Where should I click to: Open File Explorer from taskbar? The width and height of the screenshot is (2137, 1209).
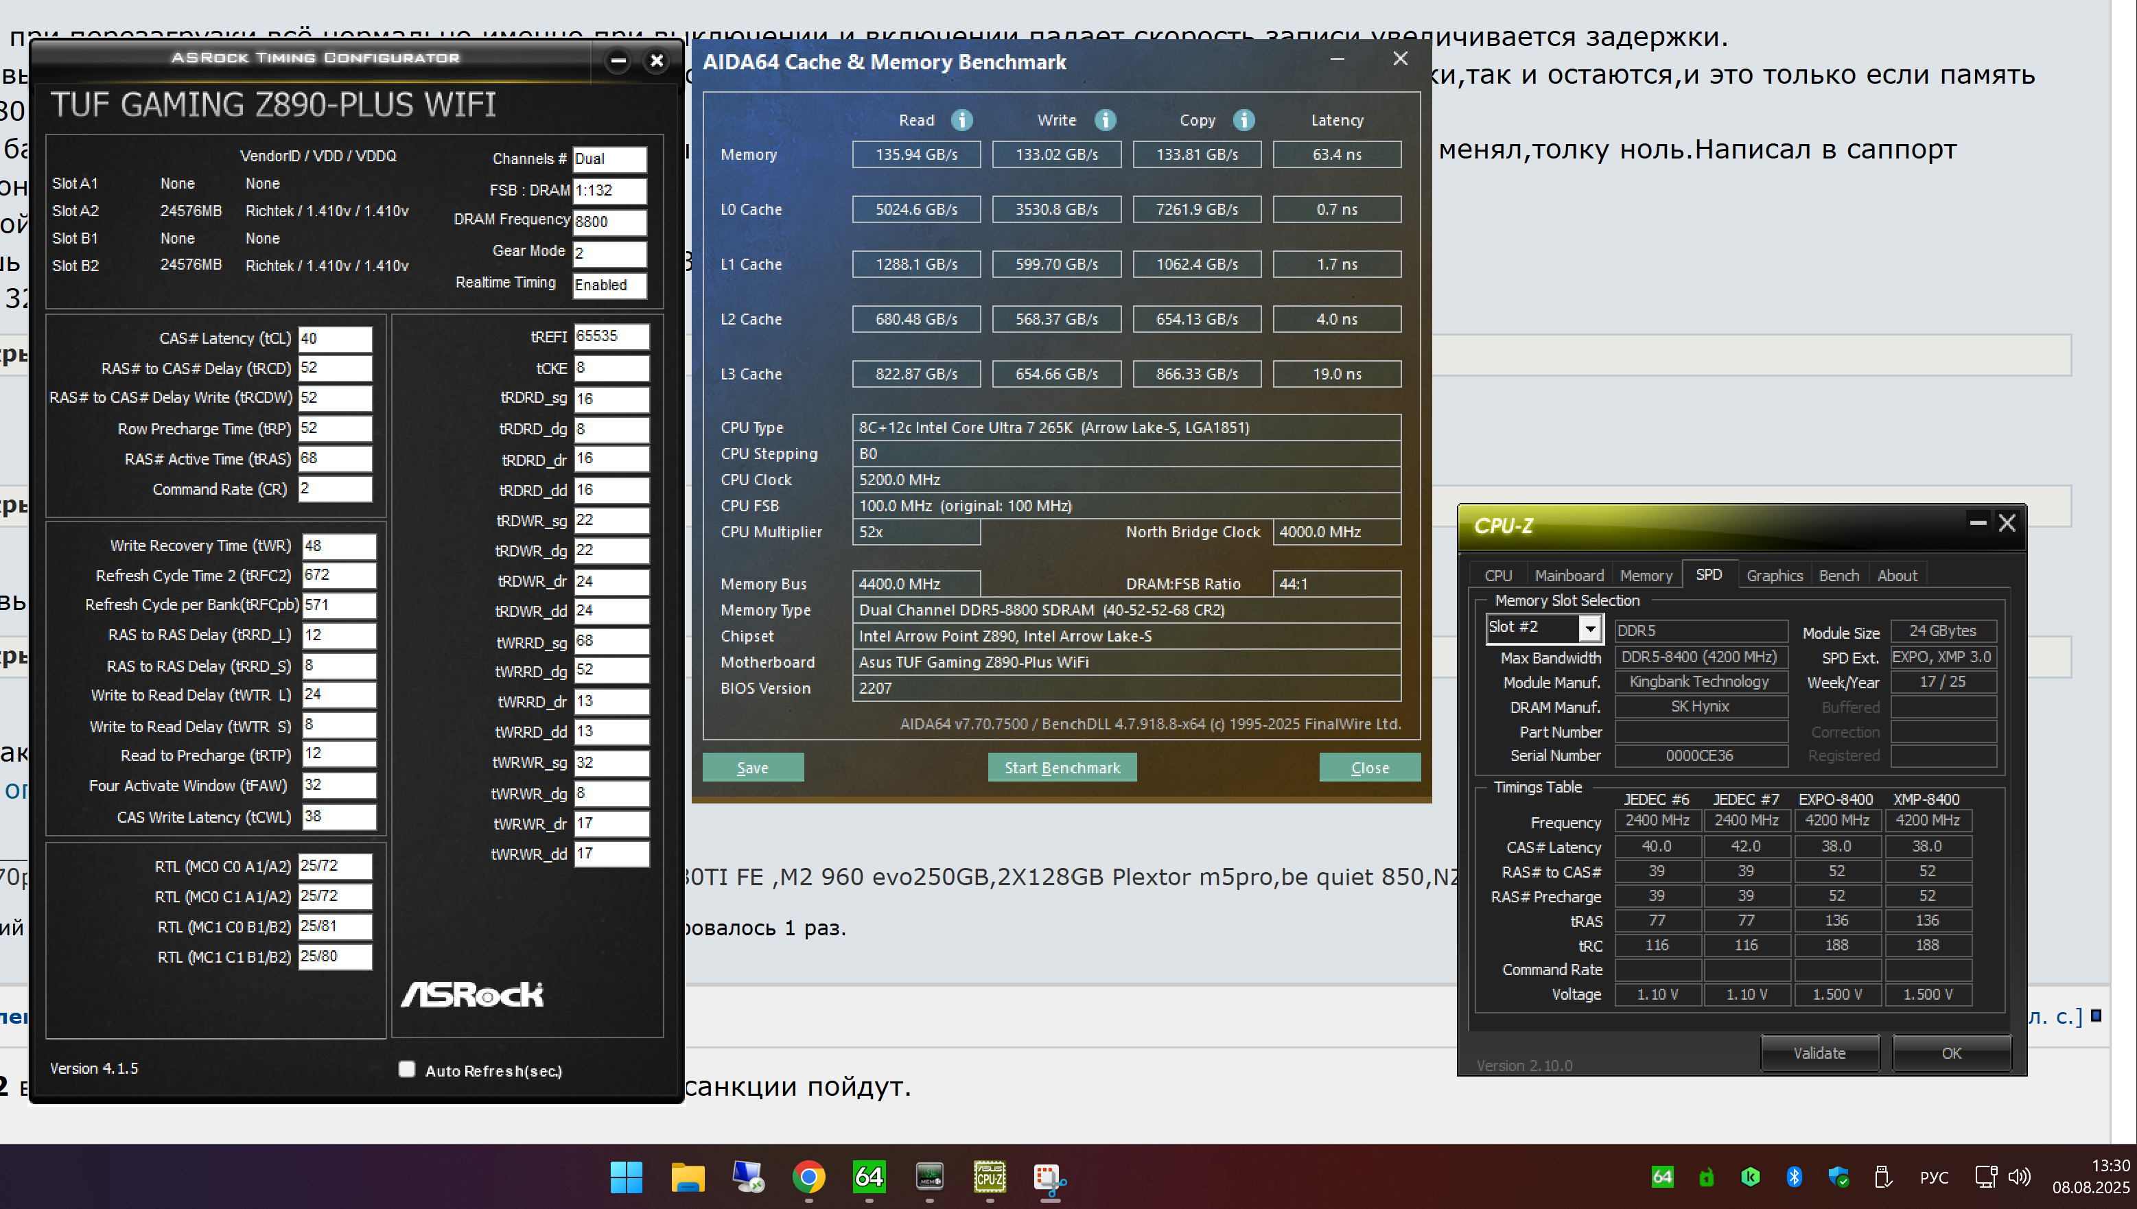tap(688, 1177)
